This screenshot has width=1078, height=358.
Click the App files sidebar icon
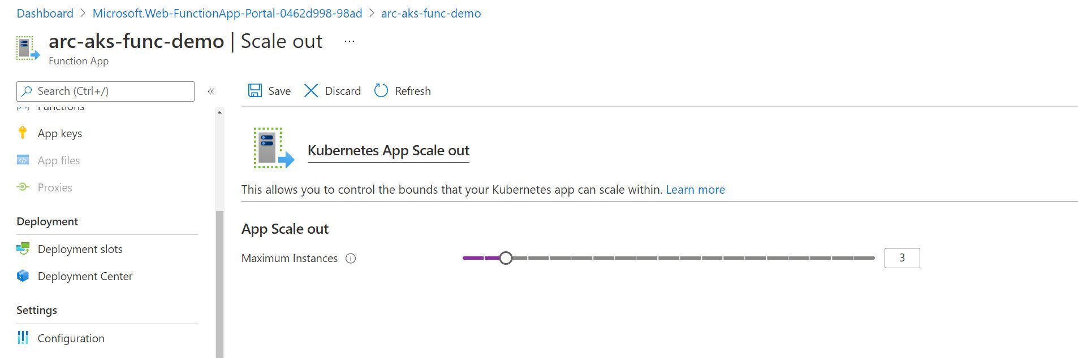[x=23, y=160]
